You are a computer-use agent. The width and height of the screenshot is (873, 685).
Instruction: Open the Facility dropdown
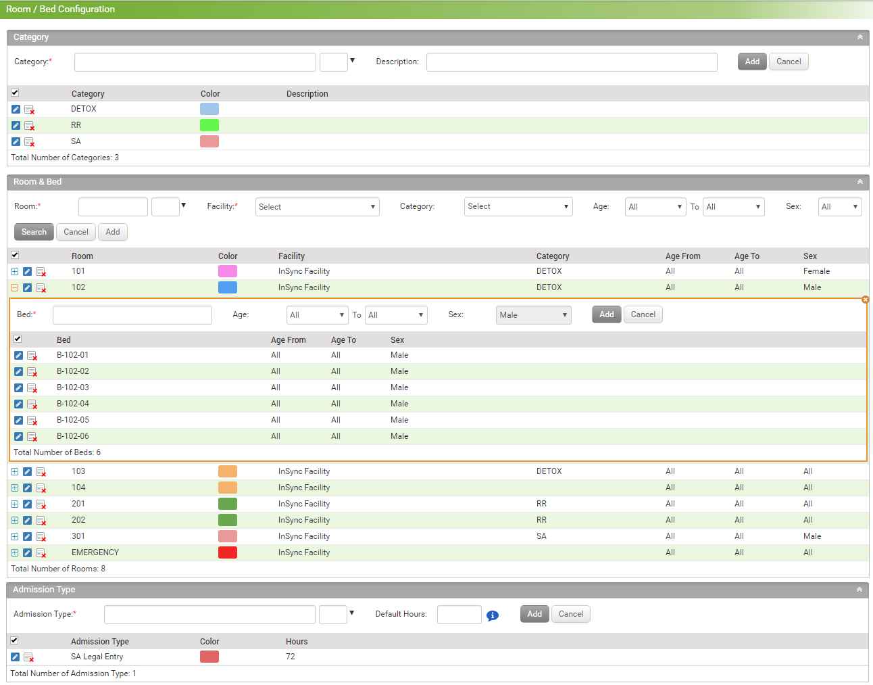[317, 207]
